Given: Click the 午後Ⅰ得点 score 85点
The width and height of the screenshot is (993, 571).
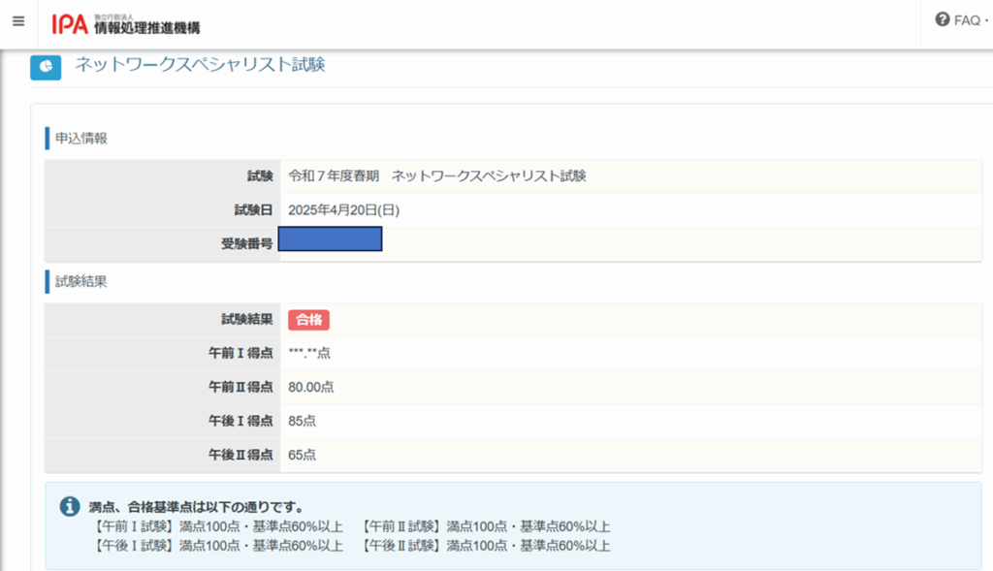Looking at the screenshot, I should tap(303, 421).
